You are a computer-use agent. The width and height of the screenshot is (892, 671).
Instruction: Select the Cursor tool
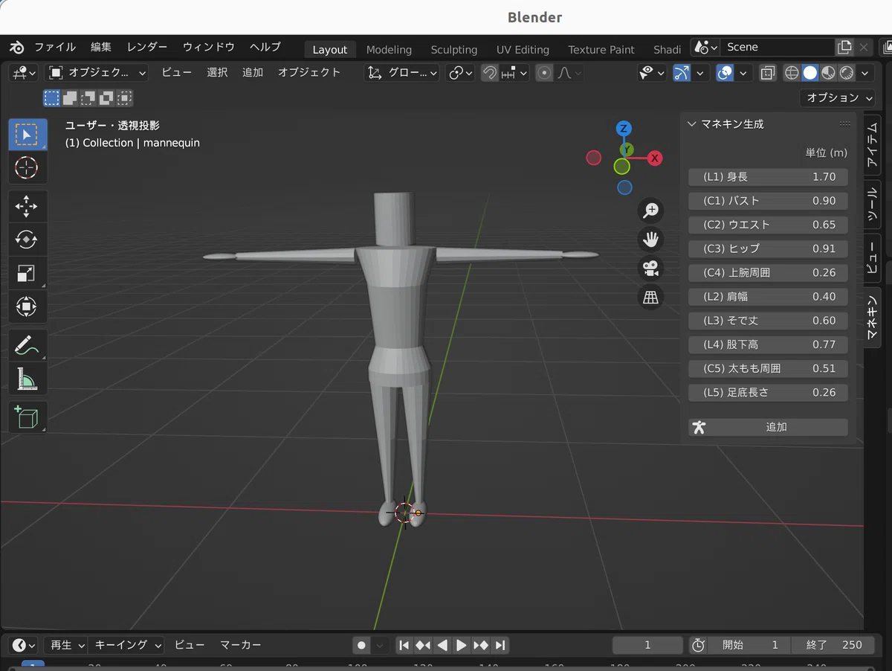(28, 167)
